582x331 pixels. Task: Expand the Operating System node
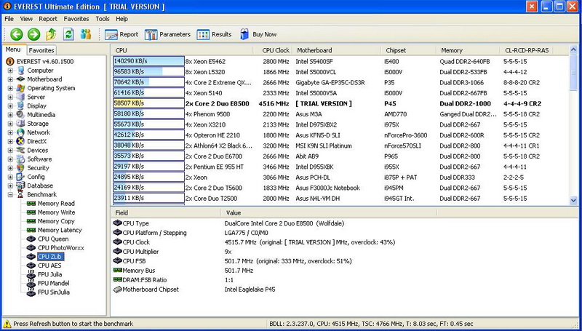click(10, 88)
